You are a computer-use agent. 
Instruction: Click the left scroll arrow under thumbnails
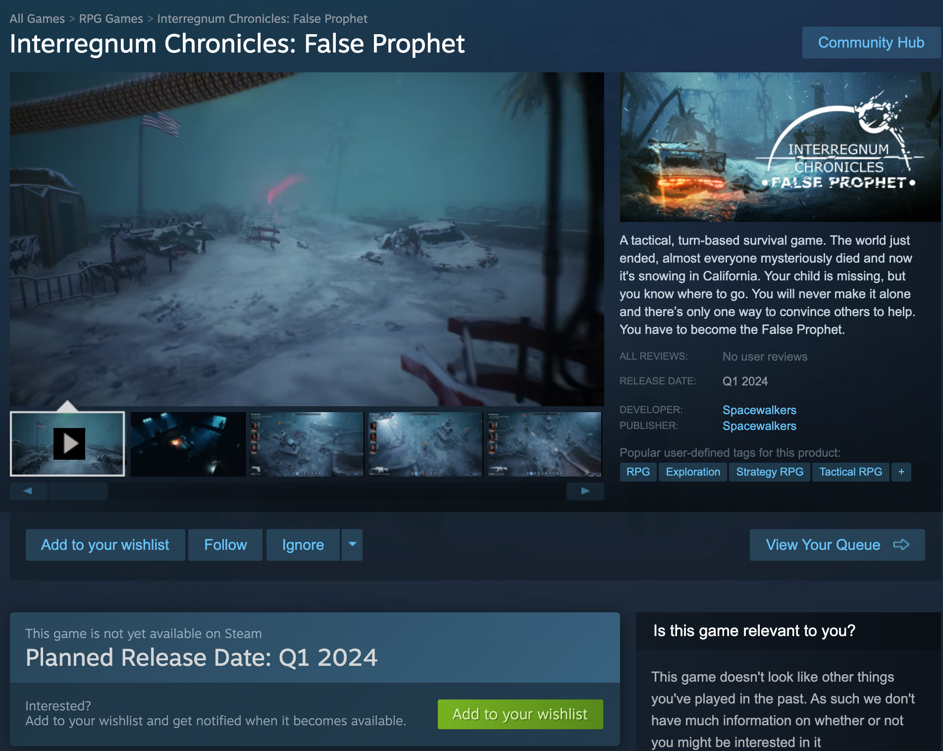[x=28, y=491]
